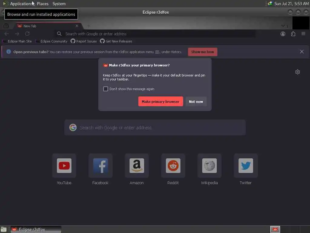Open the Applications menu
The image size is (310, 233).
point(18,4)
